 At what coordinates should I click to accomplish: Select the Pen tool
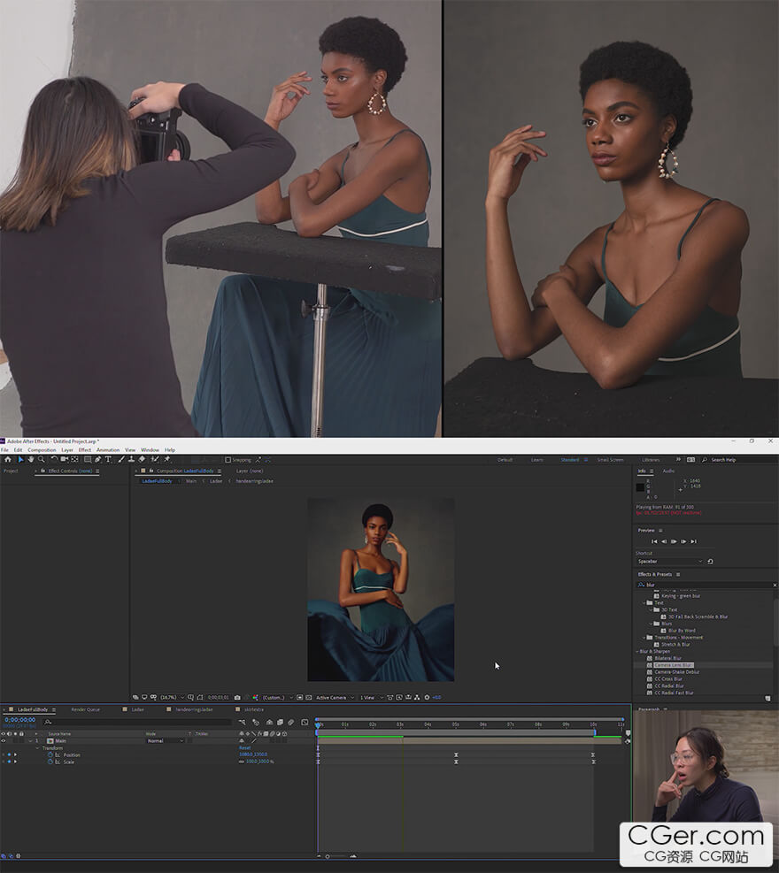pyautogui.click(x=98, y=459)
